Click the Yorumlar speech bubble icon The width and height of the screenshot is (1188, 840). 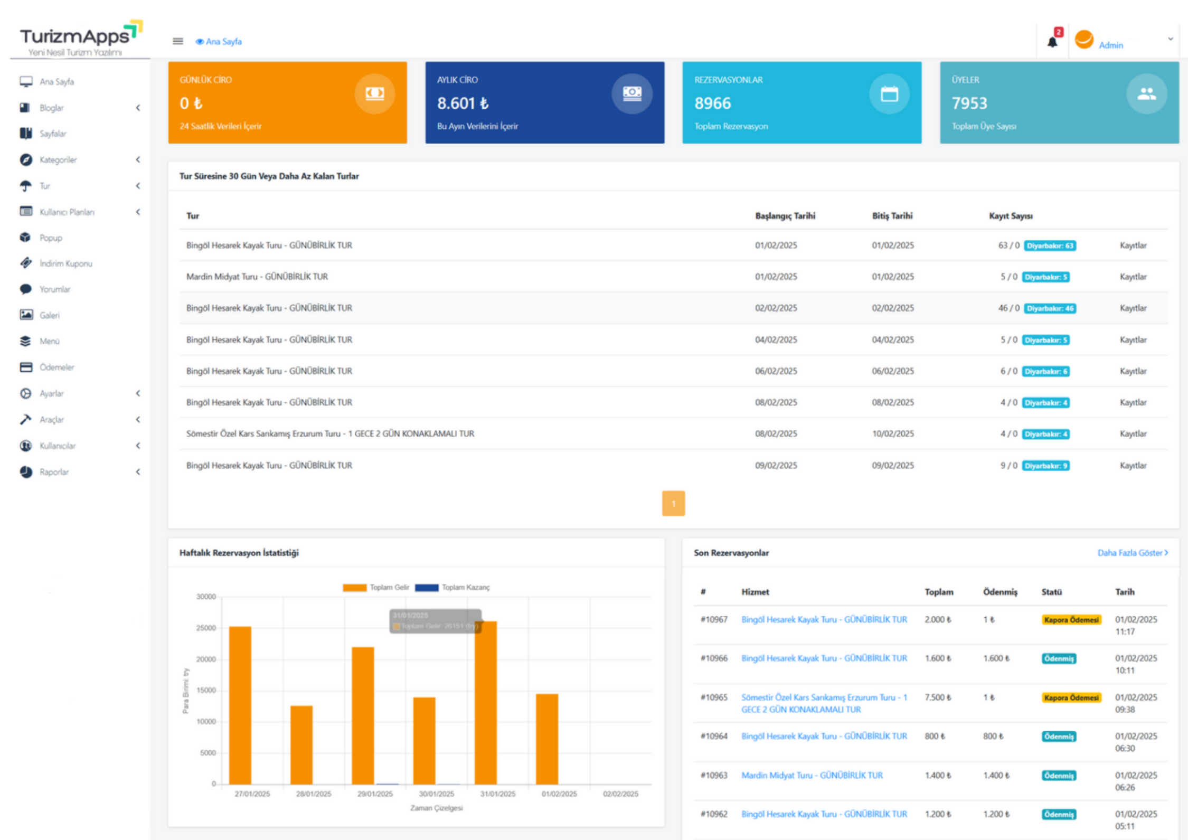[26, 289]
